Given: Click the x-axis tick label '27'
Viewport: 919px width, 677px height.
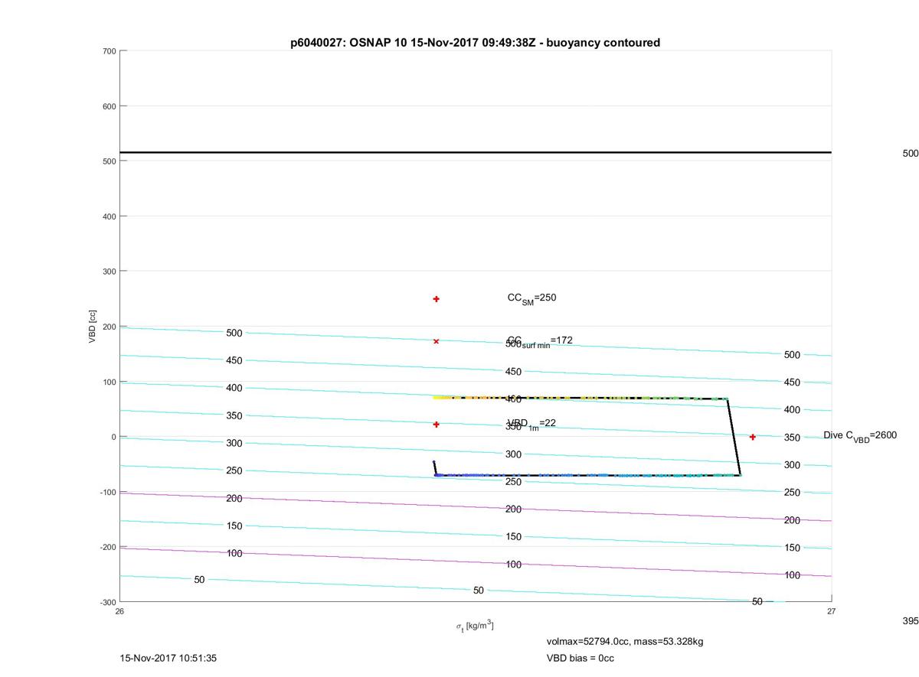Looking at the screenshot, I should pyautogui.click(x=831, y=611).
